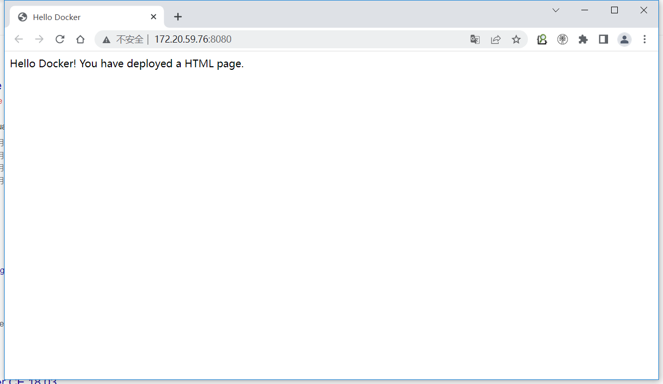Open the user profile avatar
663x384 pixels.
pos(624,40)
